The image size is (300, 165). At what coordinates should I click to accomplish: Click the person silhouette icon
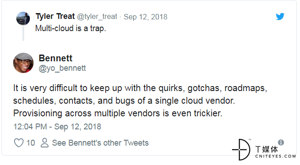44,143
